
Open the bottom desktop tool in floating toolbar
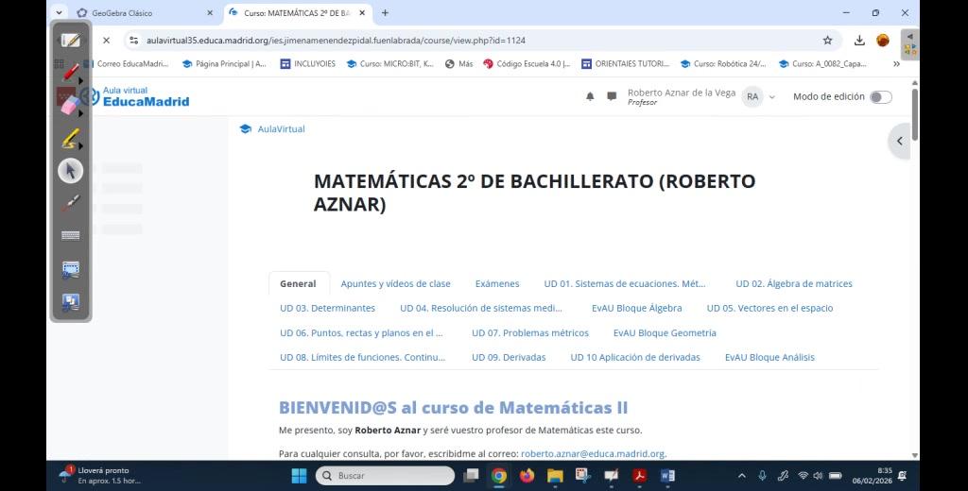[70, 302]
